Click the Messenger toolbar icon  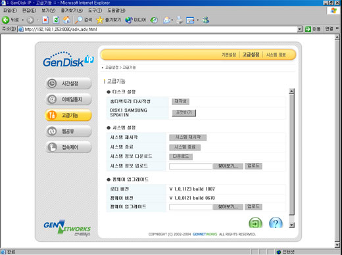point(206,20)
